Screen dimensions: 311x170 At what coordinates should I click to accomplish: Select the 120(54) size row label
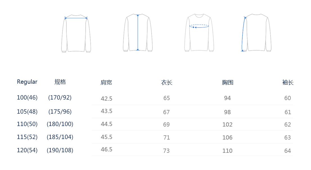tap(27, 150)
